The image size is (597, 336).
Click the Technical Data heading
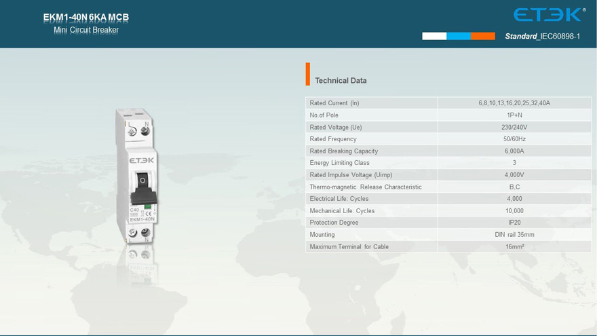341,80
